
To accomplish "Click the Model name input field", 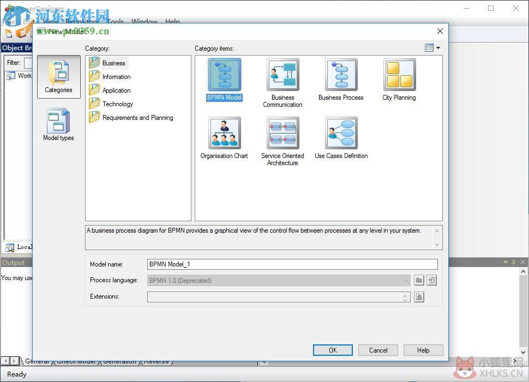I will point(292,264).
